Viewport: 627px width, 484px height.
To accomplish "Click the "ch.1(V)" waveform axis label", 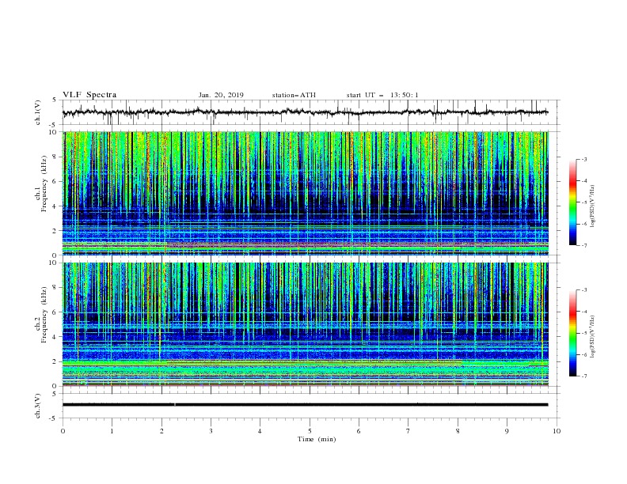I will (x=38, y=112).
